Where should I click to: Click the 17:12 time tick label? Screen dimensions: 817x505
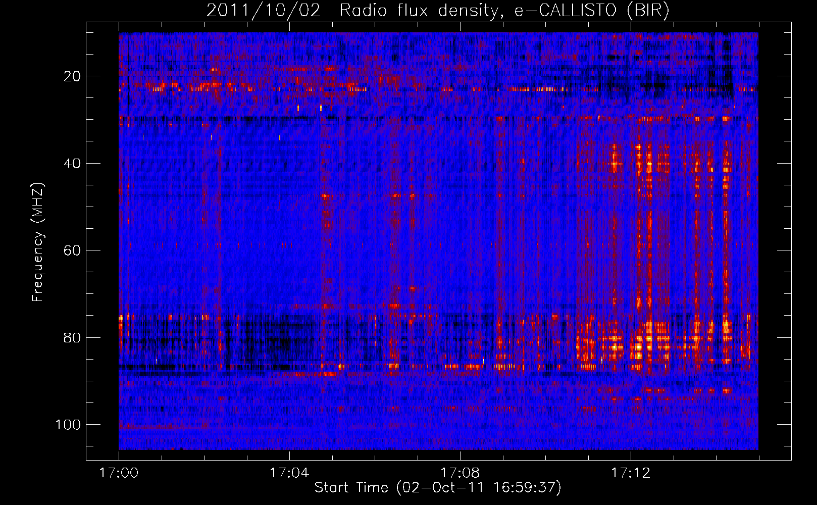pyautogui.click(x=631, y=473)
